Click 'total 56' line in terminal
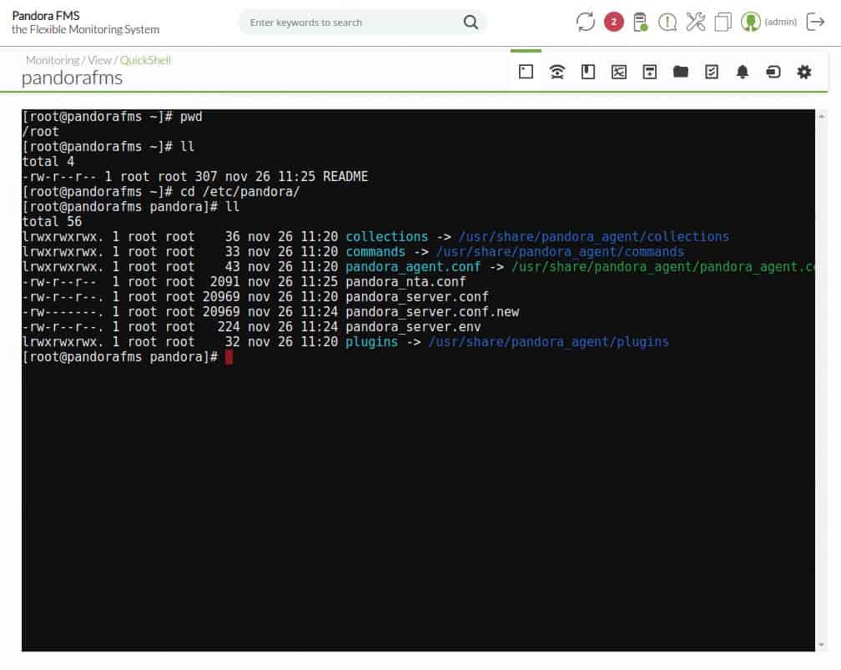This screenshot has height=670, width=841. click(x=52, y=222)
